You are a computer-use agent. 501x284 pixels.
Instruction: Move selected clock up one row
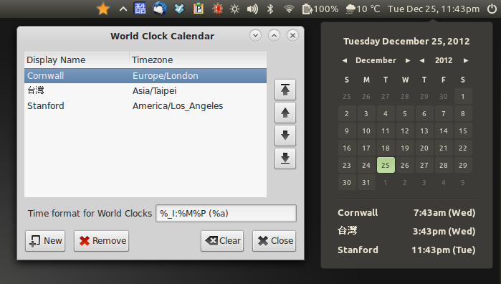point(285,113)
